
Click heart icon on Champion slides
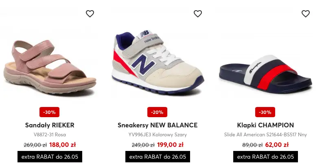click(x=306, y=14)
